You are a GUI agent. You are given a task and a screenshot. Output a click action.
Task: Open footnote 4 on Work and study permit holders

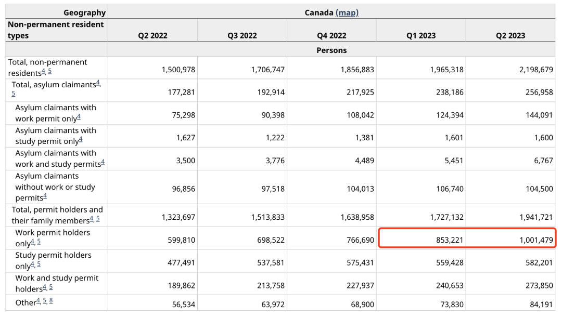click(45, 286)
